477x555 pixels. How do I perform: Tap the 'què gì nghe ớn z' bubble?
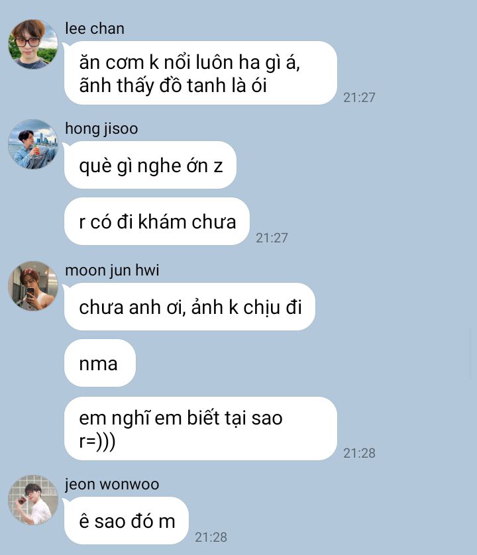(150, 165)
